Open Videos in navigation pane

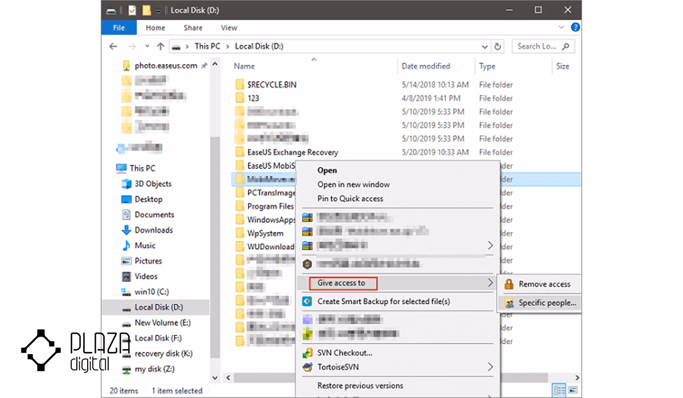(x=146, y=276)
